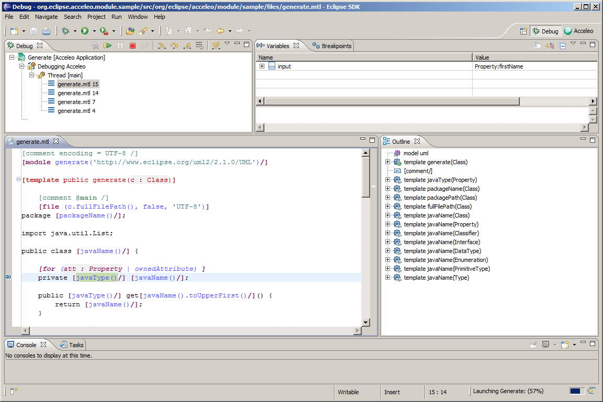Switch to Acceleo perspective button
Image resolution: width=603 pixels, height=402 pixels.
point(579,31)
